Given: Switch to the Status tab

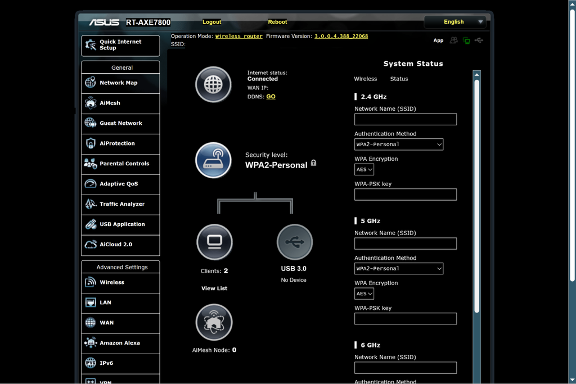Looking at the screenshot, I should [399, 79].
